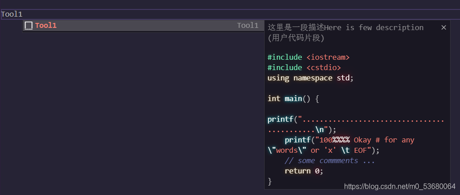Select the bold Tool1 autocomplete suggestion
The height and width of the screenshot is (195, 460).
pyautogui.click(x=46, y=26)
